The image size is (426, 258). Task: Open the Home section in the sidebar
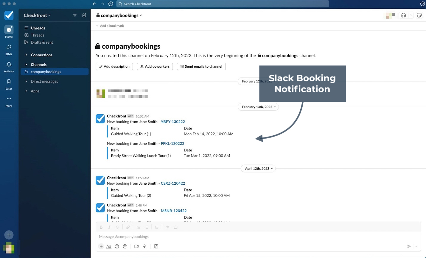tap(9, 32)
